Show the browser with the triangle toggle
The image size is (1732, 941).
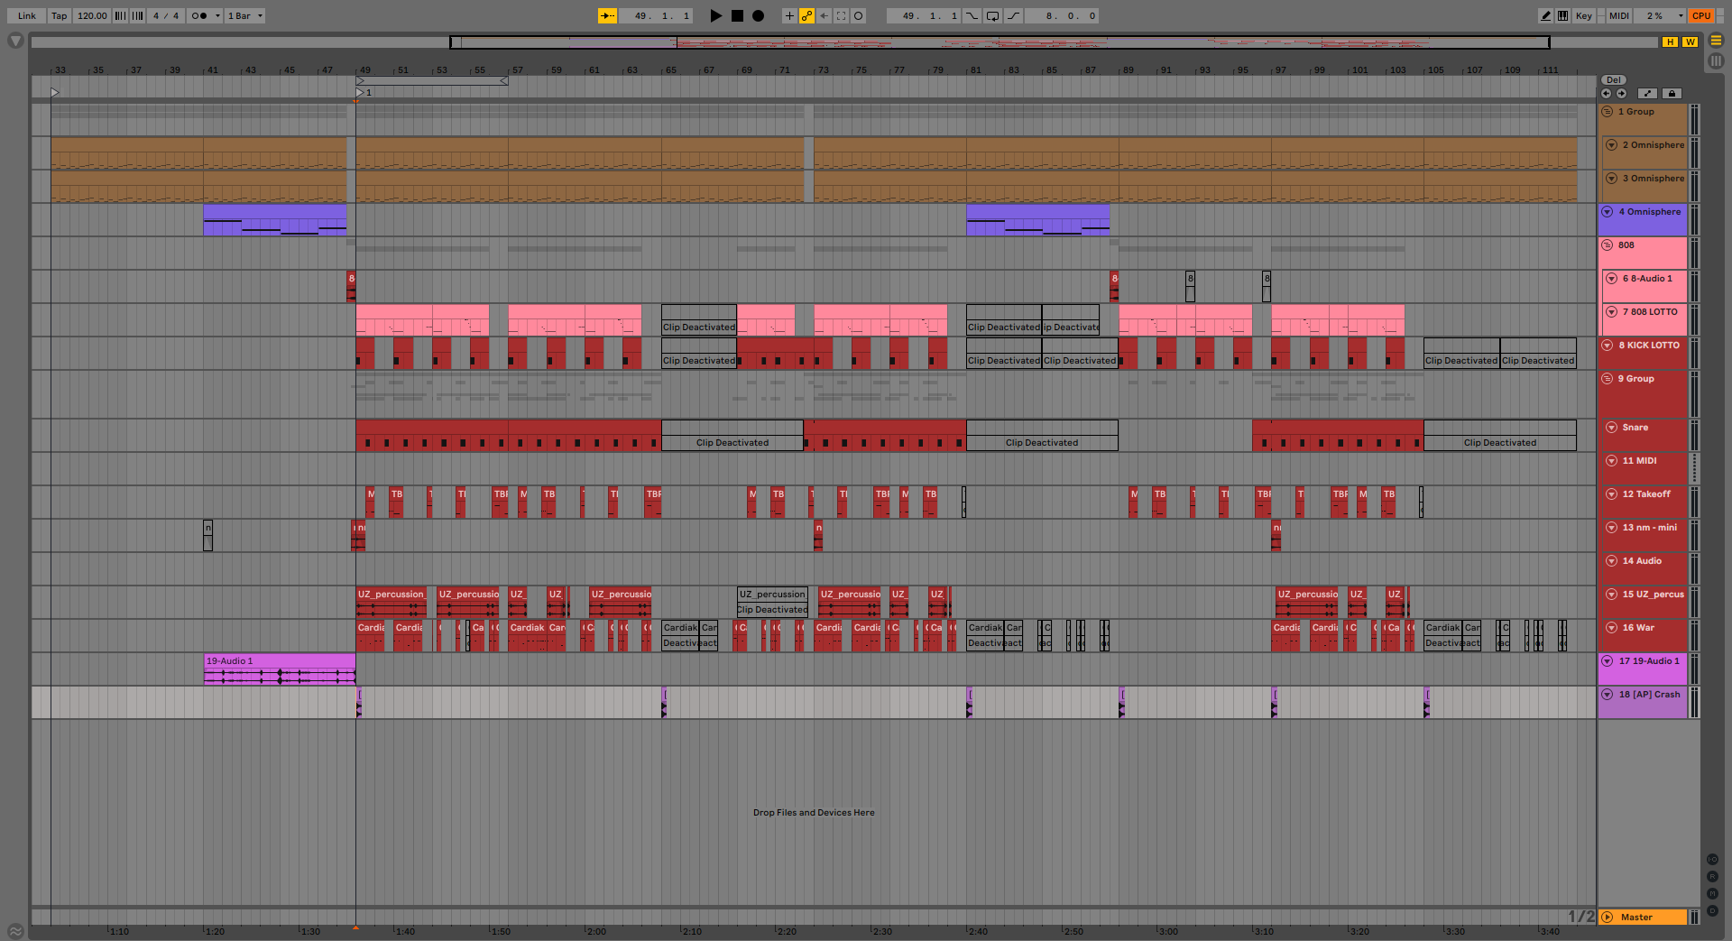(15, 41)
